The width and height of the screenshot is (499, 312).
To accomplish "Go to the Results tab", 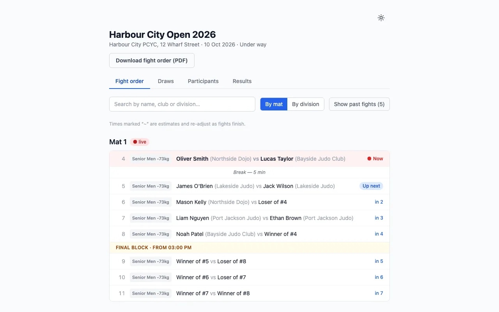I will (242, 81).
